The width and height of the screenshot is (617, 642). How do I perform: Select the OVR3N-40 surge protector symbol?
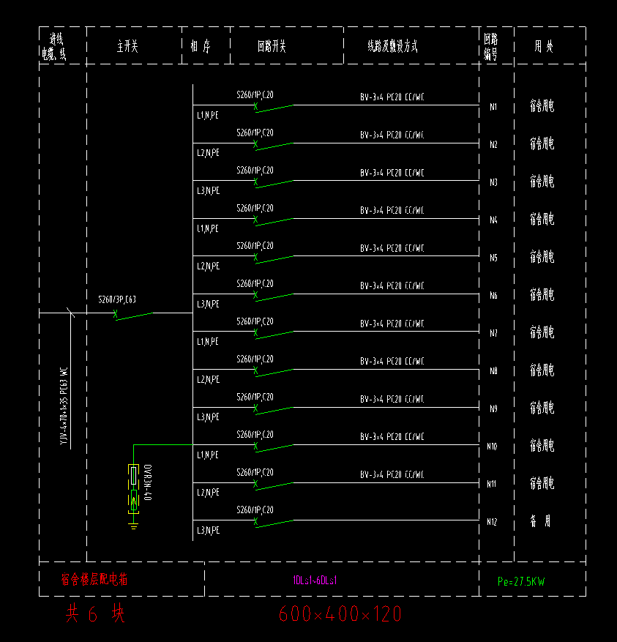(x=133, y=489)
